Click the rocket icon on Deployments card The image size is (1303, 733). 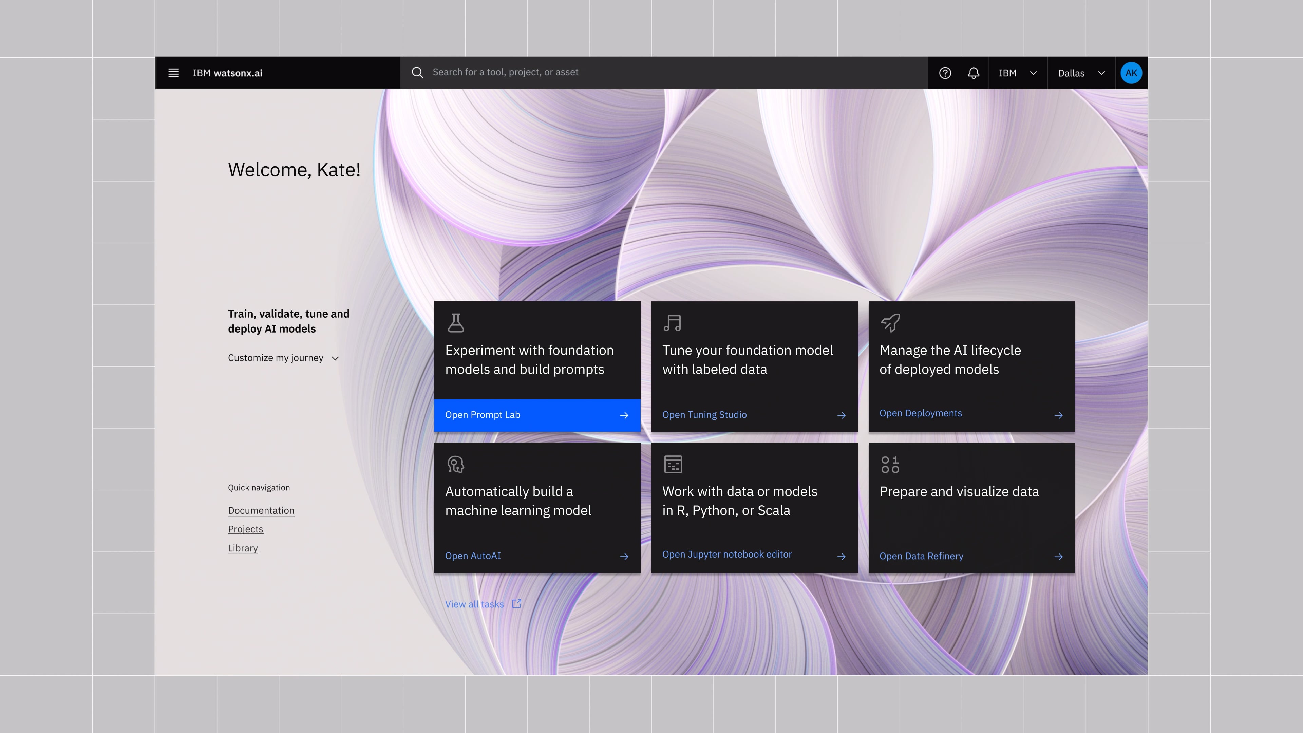pos(890,323)
